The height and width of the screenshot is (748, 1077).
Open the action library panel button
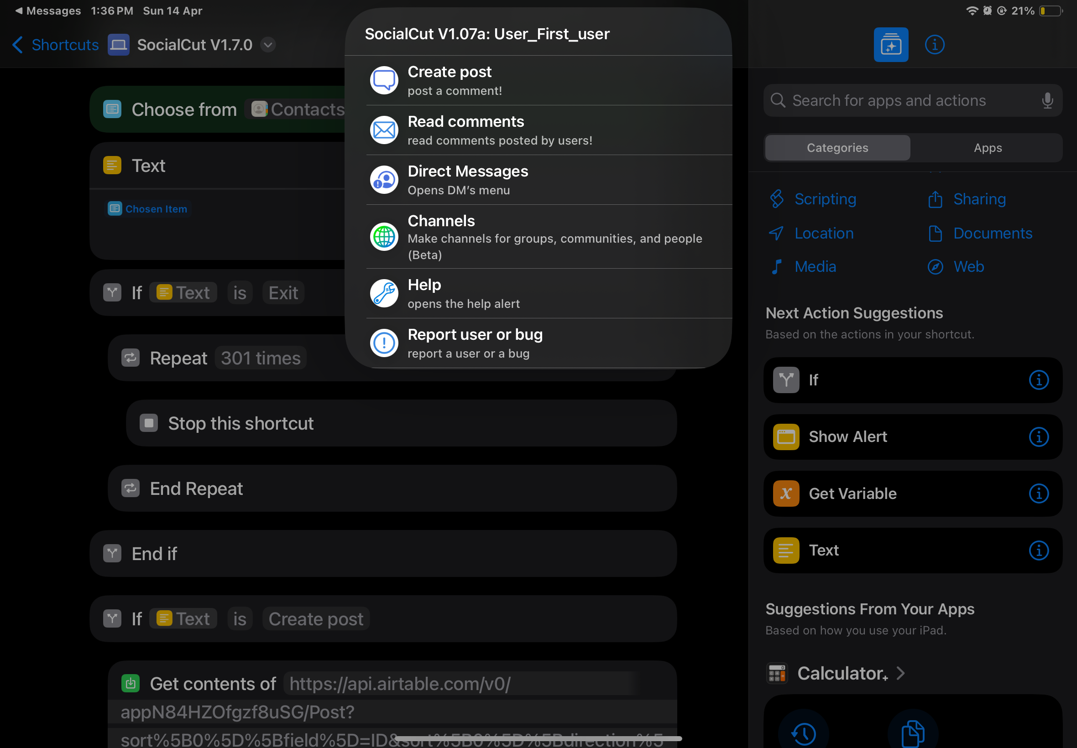(x=891, y=45)
